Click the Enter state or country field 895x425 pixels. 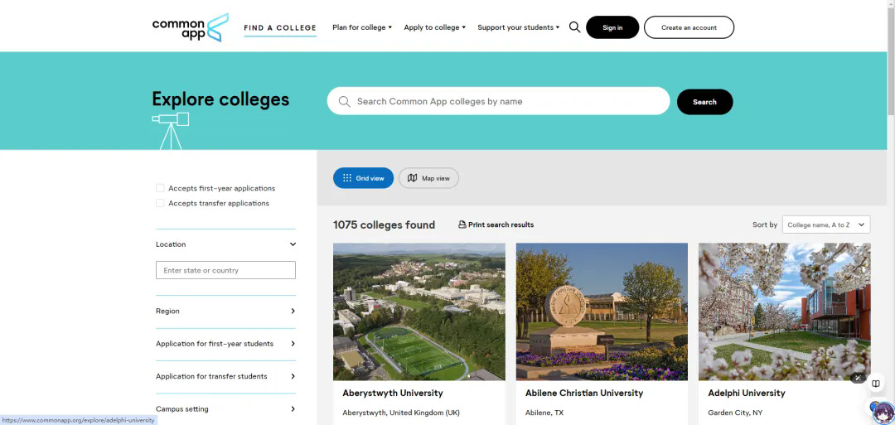pos(225,270)
